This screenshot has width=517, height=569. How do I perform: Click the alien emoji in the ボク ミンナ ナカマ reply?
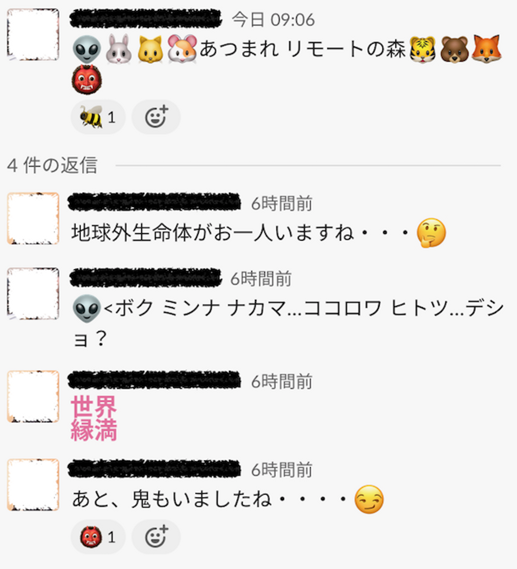pos(87,309)
